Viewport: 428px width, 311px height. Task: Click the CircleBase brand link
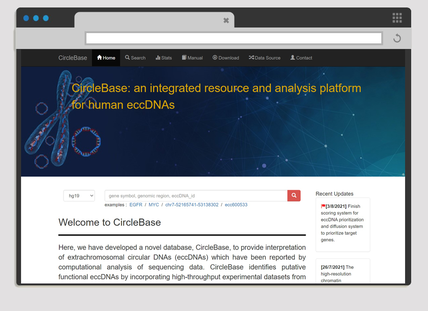(x=72, y=58)
